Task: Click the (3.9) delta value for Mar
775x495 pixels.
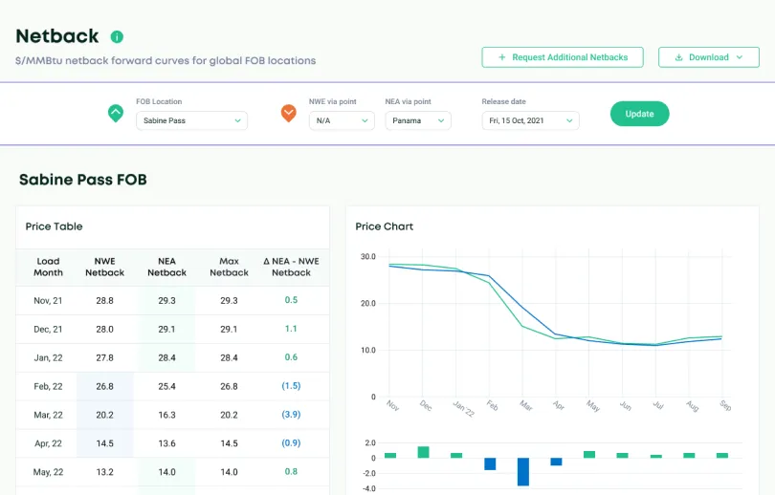Action: [291, 415]
